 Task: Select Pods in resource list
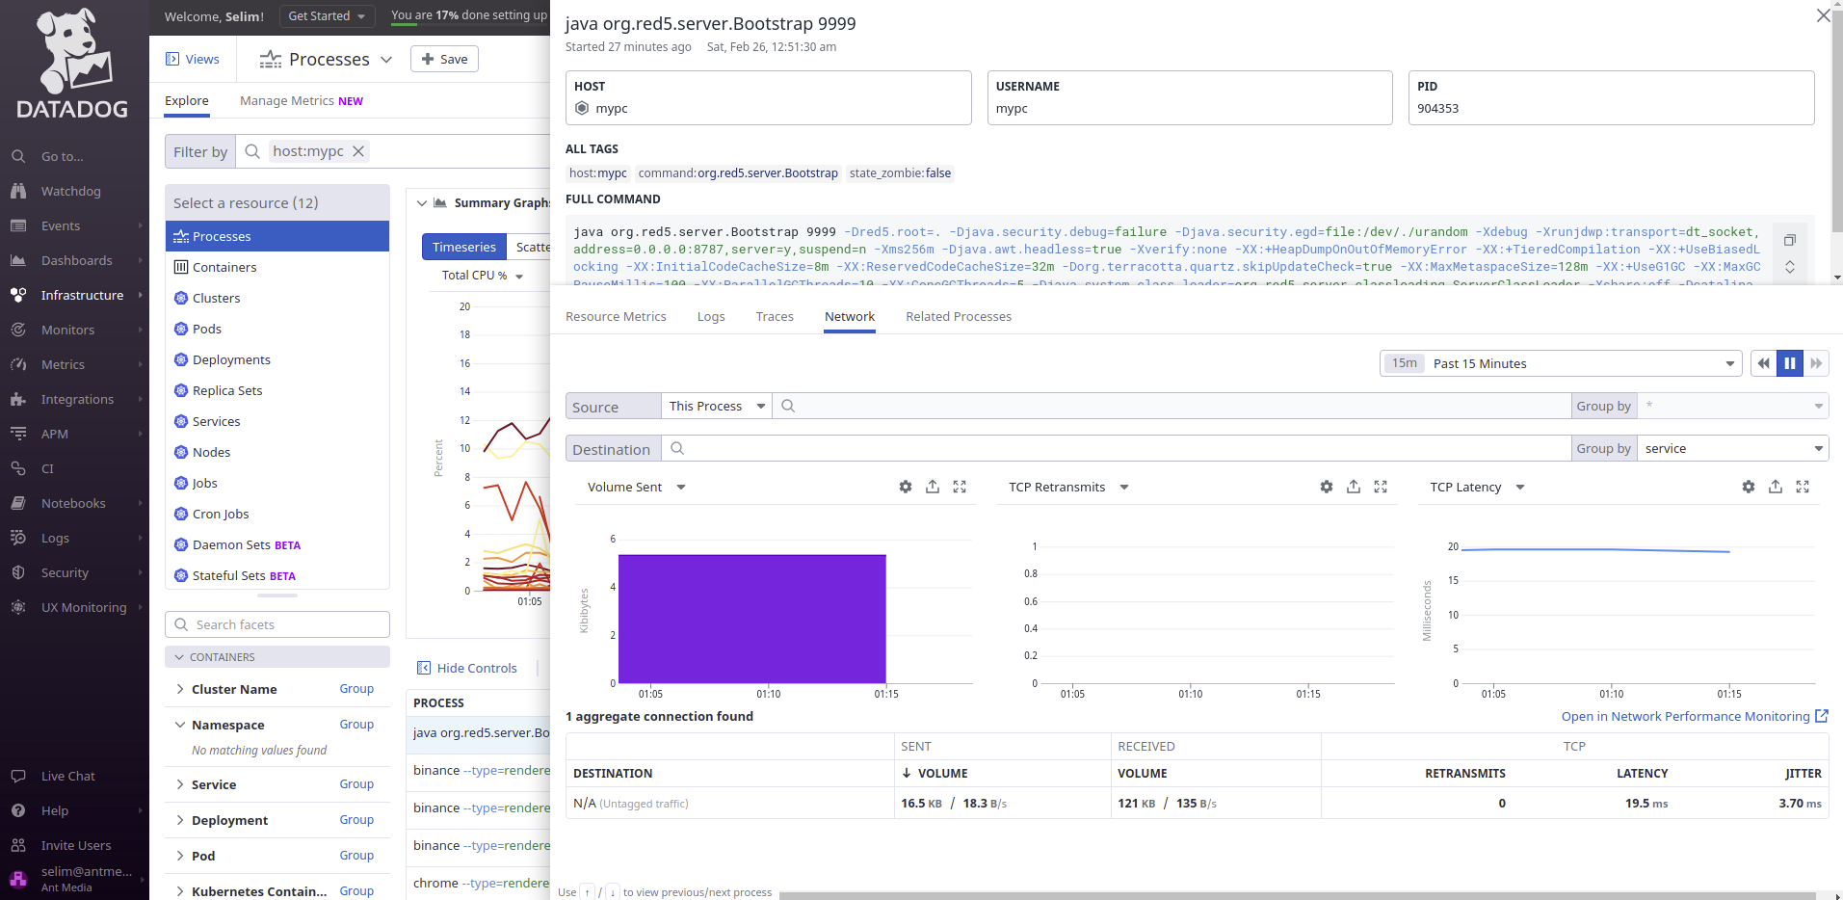point(277,329)
